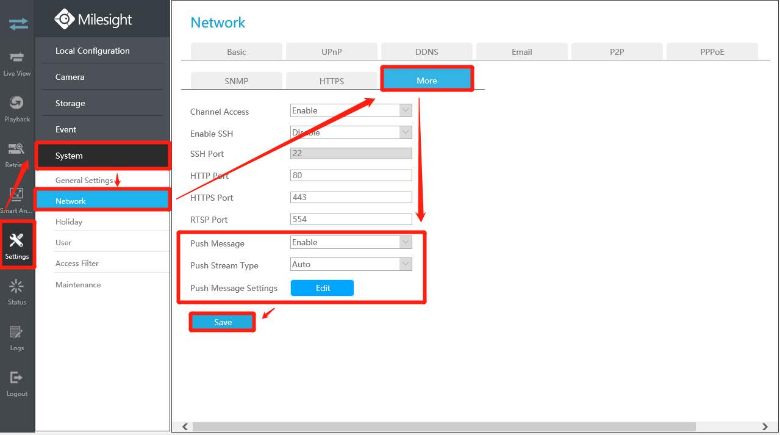Open the Maintenance submenu item
The image size is (780, 435).
pos(102,284)
